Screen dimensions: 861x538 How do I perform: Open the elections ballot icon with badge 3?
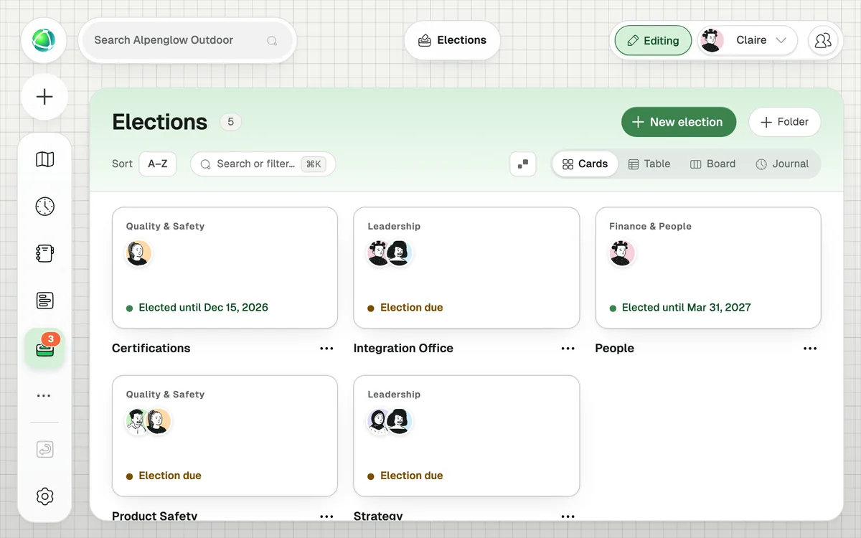pyautogui.click(x=44, y=349)
